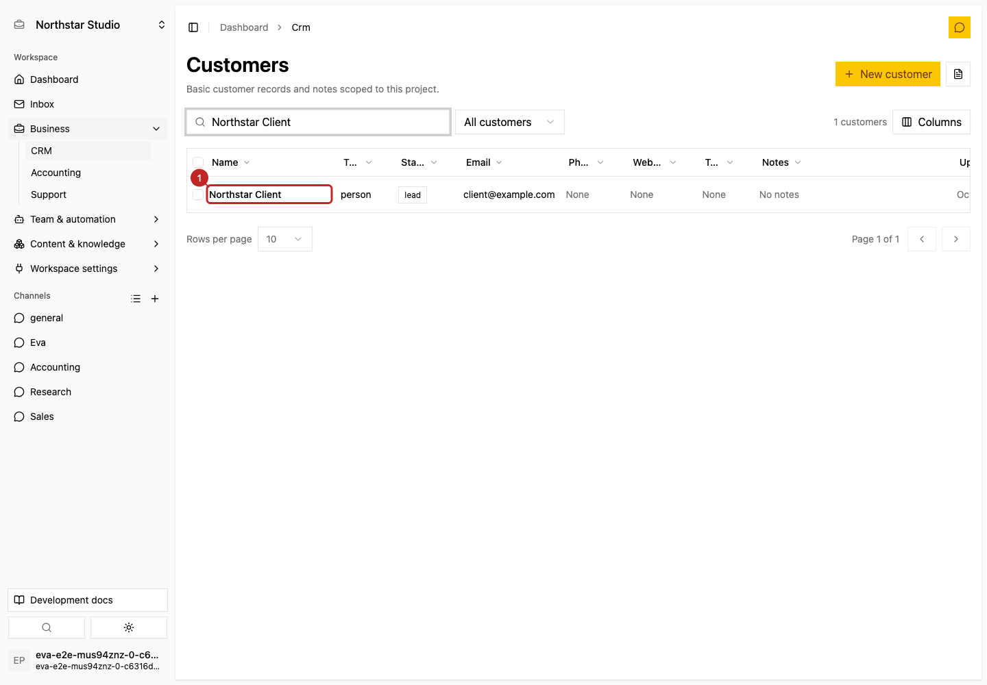The image size is (987, 685).
Task: Open the Sales channel
Action: click(x=88, y=416)
